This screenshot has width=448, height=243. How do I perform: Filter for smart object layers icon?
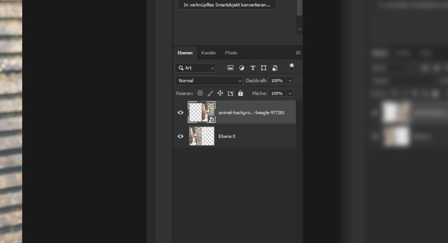(x=275, y=68)
